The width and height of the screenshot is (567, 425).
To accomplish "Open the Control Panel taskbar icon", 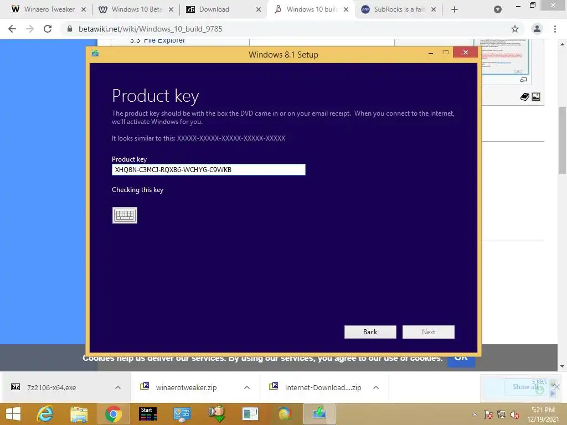I will 182,414.
